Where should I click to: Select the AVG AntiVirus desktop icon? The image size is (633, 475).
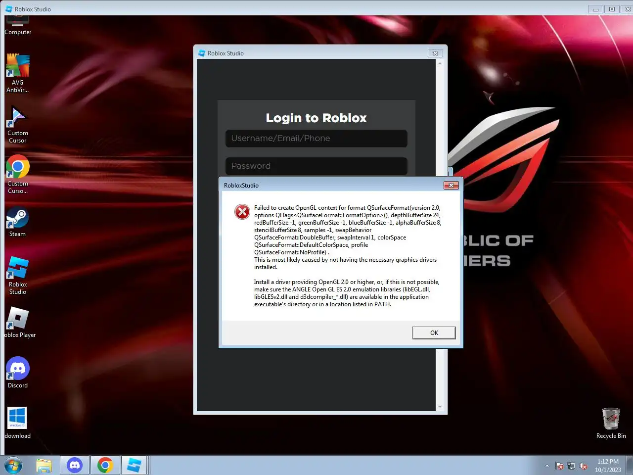pos(18,73)
